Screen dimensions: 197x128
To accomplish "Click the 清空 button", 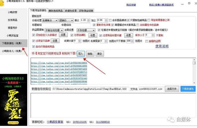I will click(x=100, y=54).
